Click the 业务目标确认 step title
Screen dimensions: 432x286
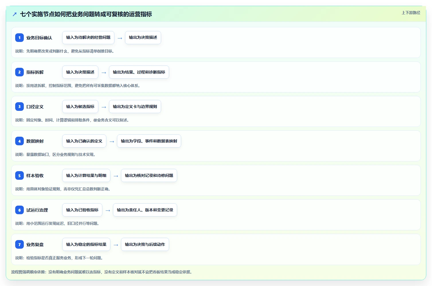(x=39, y=38)
